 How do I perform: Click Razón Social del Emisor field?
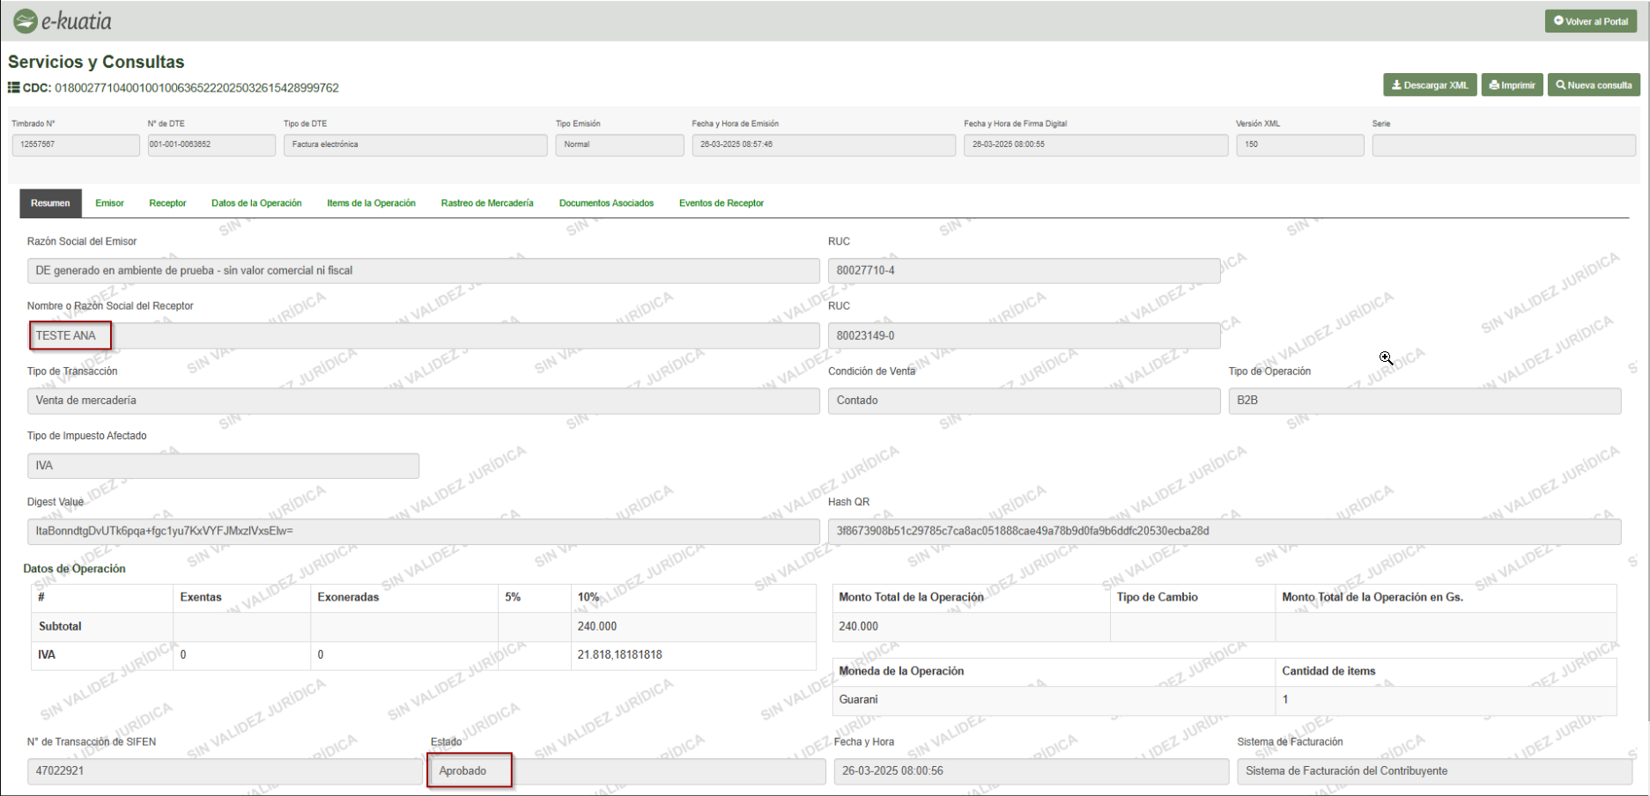pos(423,270)
